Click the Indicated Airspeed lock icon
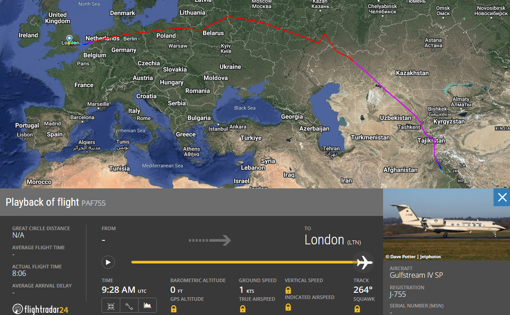Image resolution: width=510 pixels, height=315 pixels. tap(288, 307)
